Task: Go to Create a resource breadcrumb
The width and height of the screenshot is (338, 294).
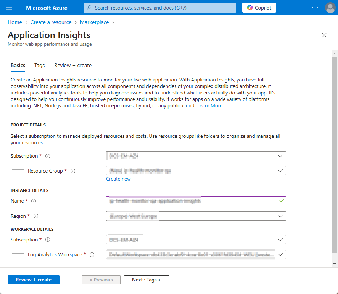Action: (x=51, y=22)
